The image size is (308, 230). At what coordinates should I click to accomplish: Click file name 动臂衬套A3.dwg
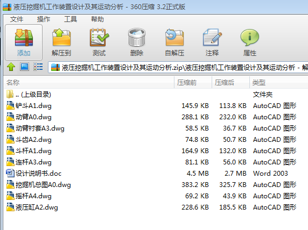[x=40, y=128]
